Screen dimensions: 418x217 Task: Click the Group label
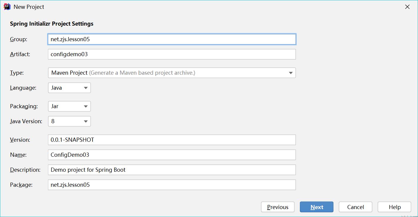point(19,39)
